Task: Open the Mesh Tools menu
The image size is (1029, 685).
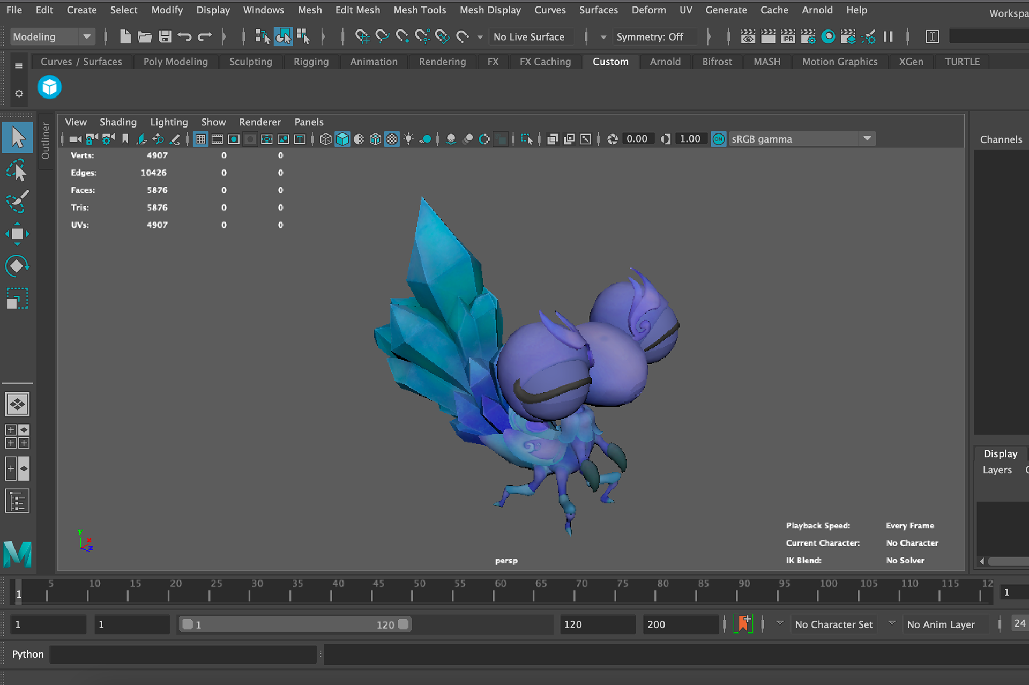Action: 420,10
